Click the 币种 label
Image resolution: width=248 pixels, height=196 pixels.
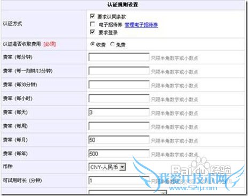[x=7, y=167]
